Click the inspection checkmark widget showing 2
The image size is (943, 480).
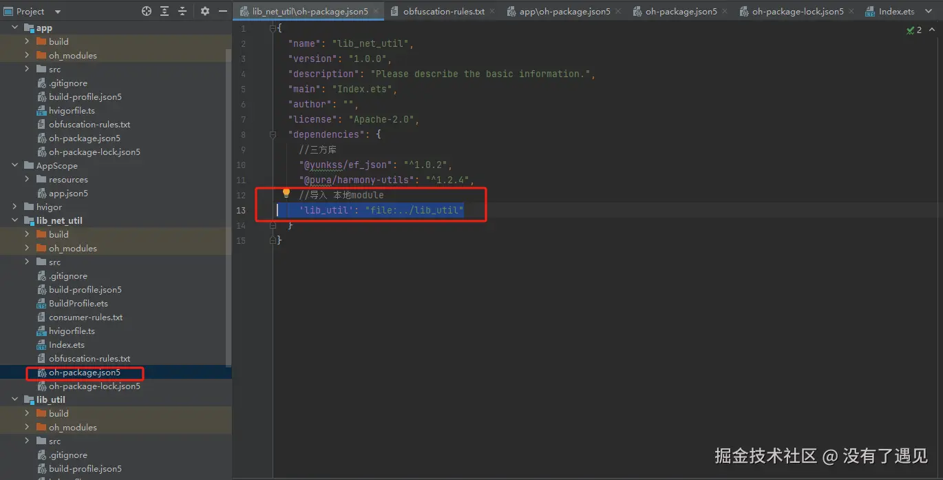[914, 30]
